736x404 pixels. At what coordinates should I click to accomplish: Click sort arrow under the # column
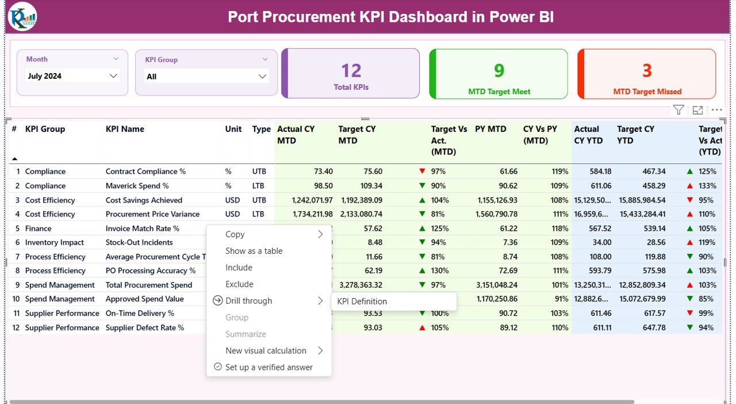pyautogui.click(x=14, y=159)
